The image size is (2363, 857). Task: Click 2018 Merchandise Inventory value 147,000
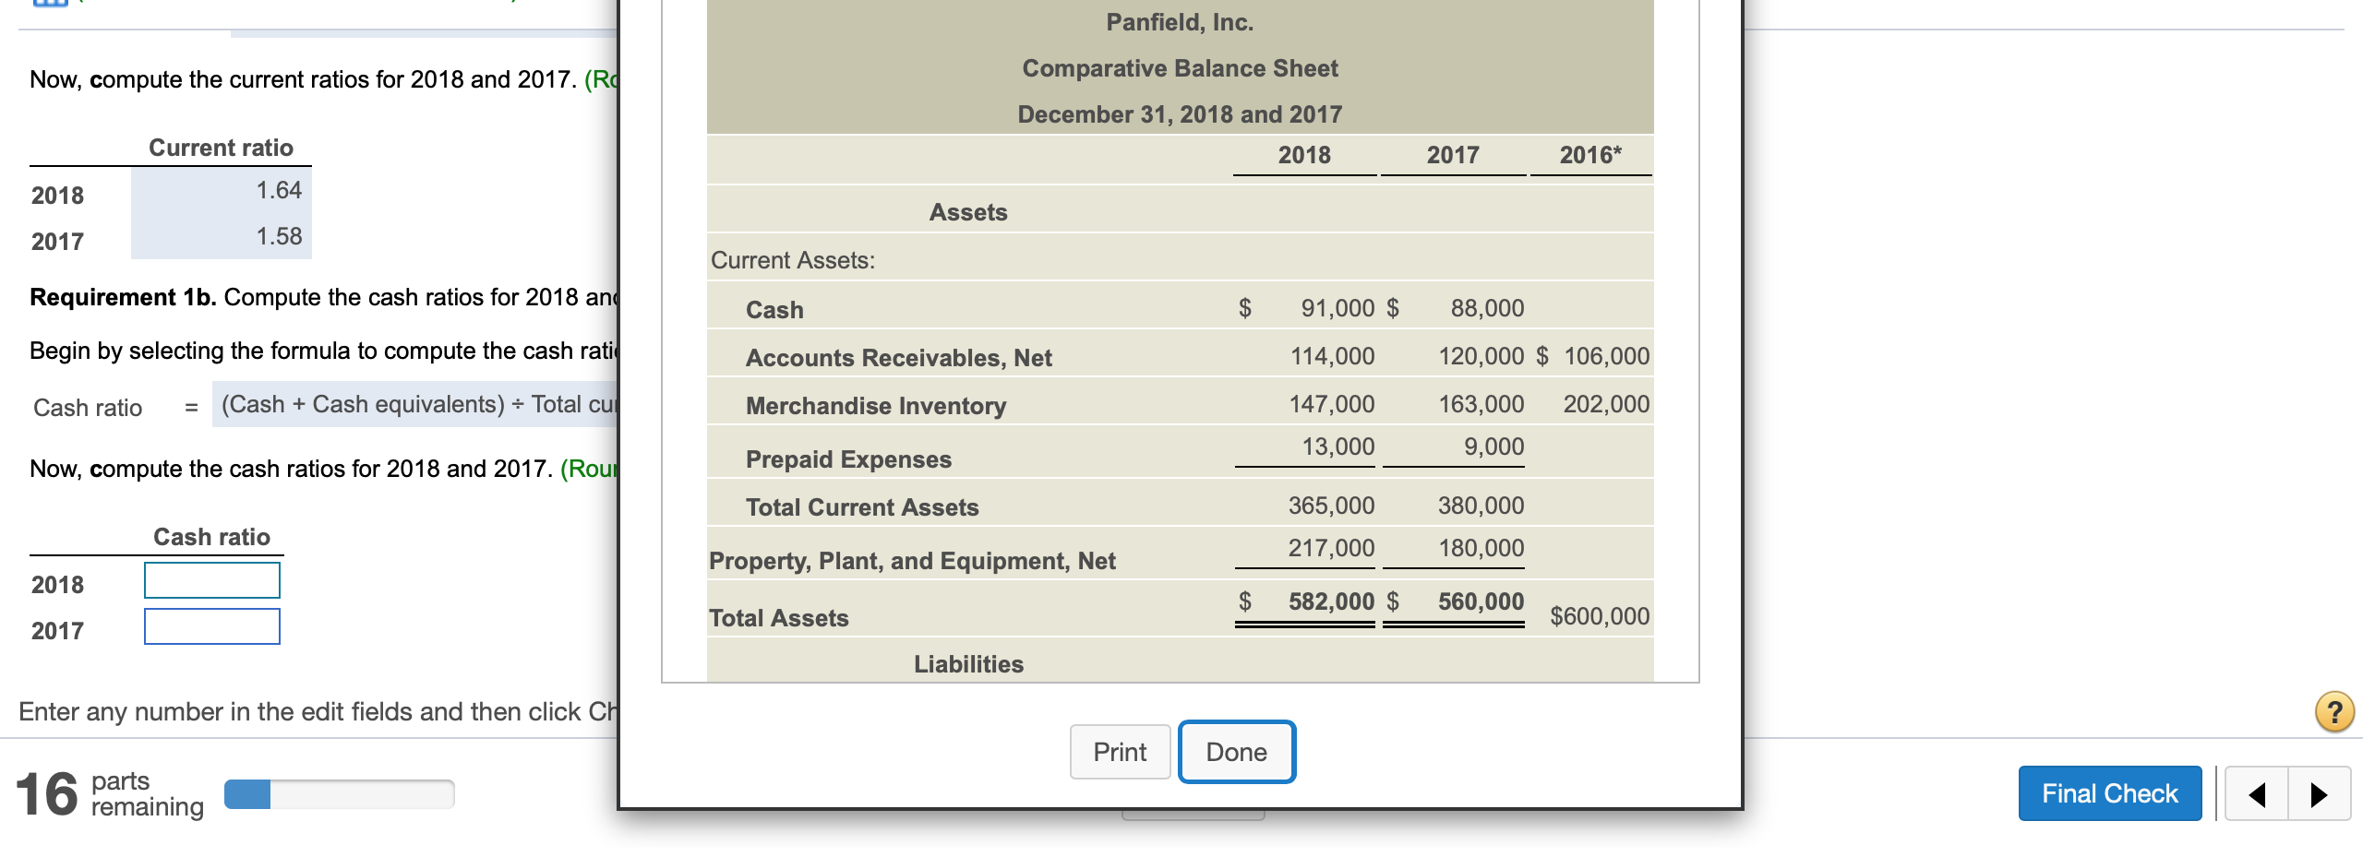pos(1332,404)
